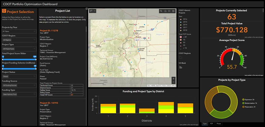265x127 pixels.
Task: Click the 'All Funding Sources' tag
Action: coord(10,85)
